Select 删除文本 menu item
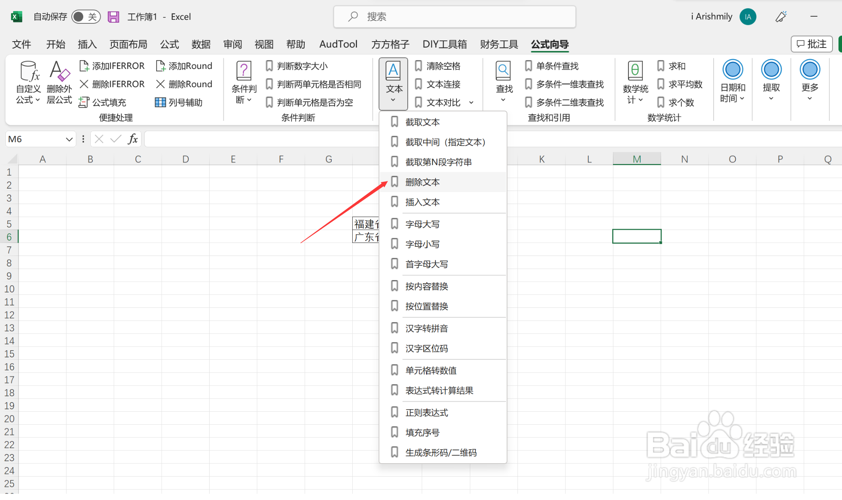The image size is (842, 500). tap(443, 182)
